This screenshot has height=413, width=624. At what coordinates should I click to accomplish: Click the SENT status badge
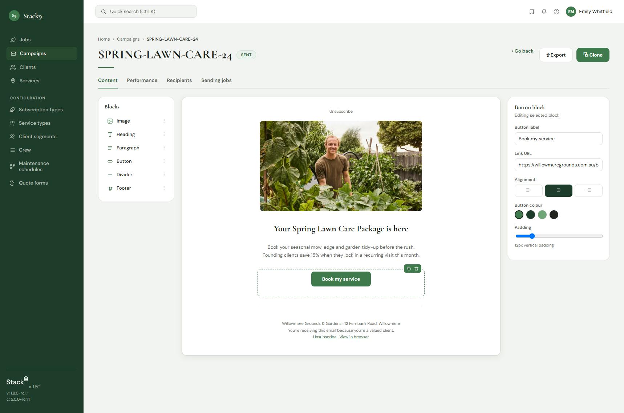pyautogui.click(x=246, y=55)
